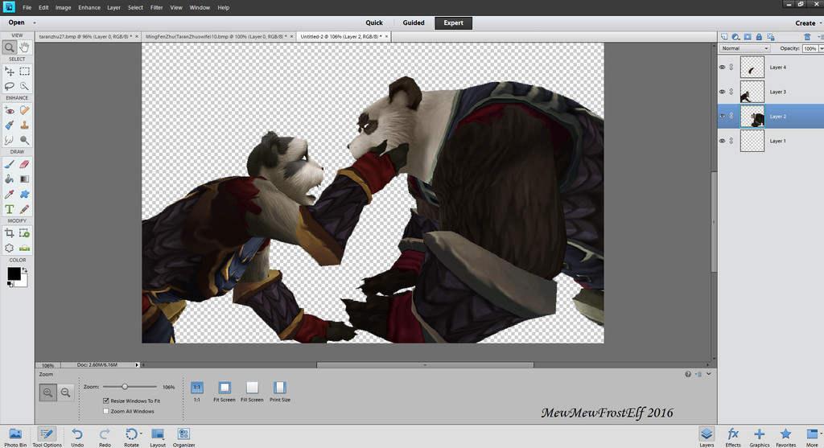The width and height of the screenshot is (824, 448).
Task: Switch to taranzhu27.bmp document tab
Action: pos(88,37)
